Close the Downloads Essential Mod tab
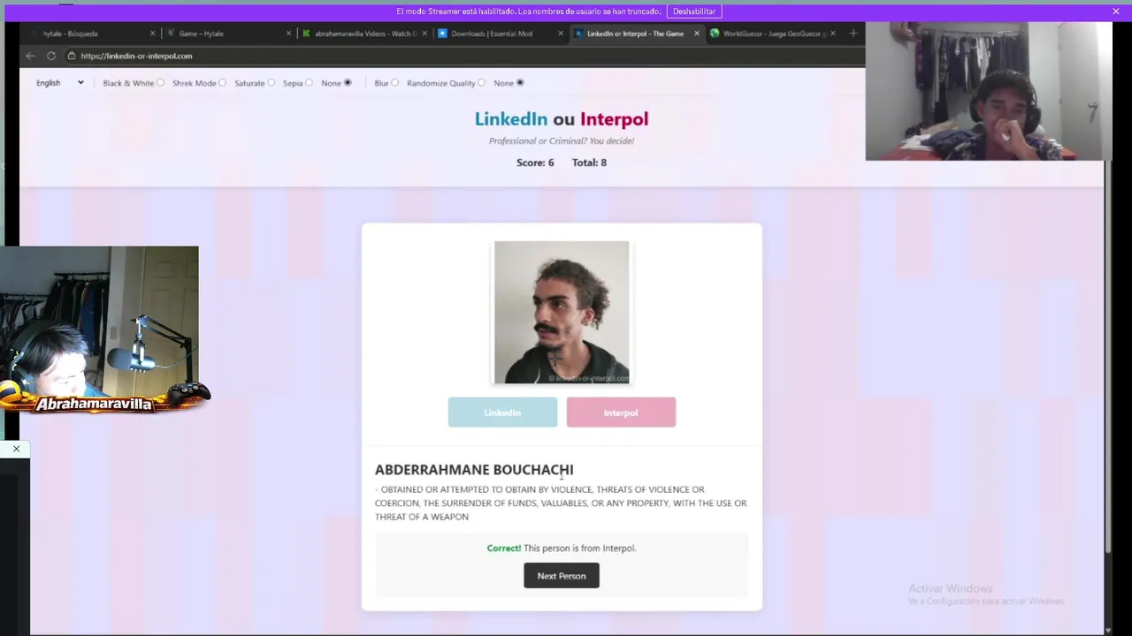 [561, 34]
